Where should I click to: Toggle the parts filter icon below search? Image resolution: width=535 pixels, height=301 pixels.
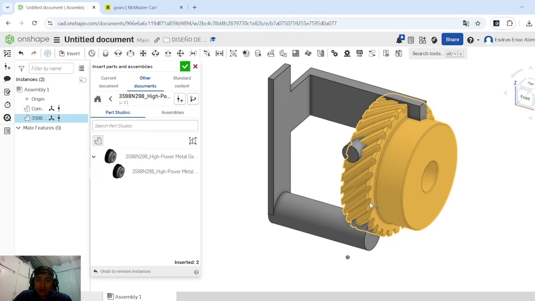click(x=98, y=141)
